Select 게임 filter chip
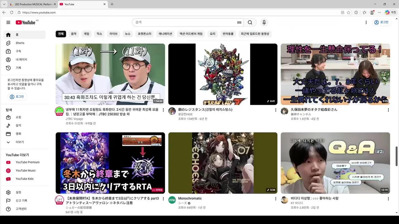 pyautogui.click(x=86, y=34)
